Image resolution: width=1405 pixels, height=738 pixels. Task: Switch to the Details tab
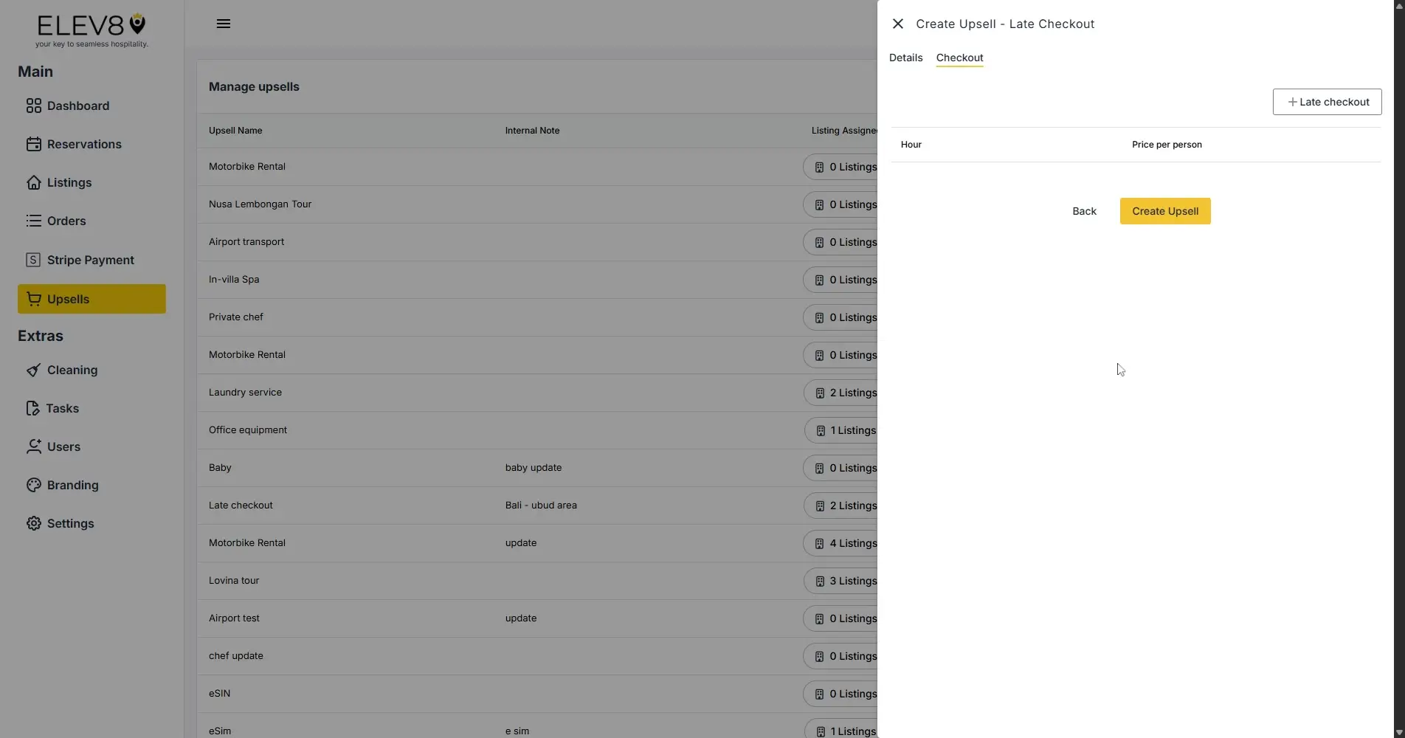click(x=905, y=58)
